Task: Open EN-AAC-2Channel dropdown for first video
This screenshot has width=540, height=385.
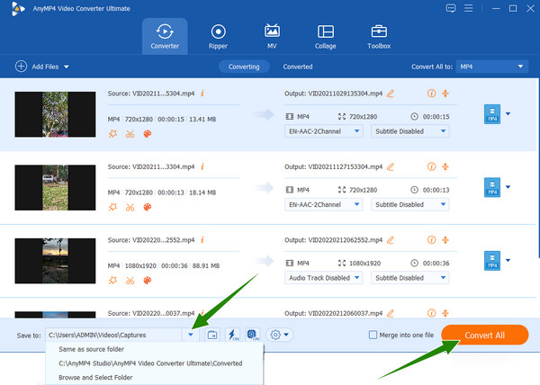Action: (323, 131)
